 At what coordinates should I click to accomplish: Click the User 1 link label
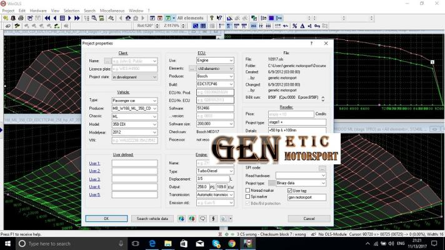pos(94,162)
